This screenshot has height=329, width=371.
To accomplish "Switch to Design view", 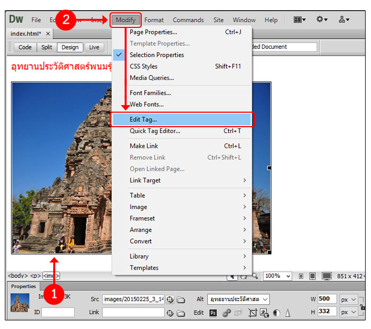I will [70, 47].
